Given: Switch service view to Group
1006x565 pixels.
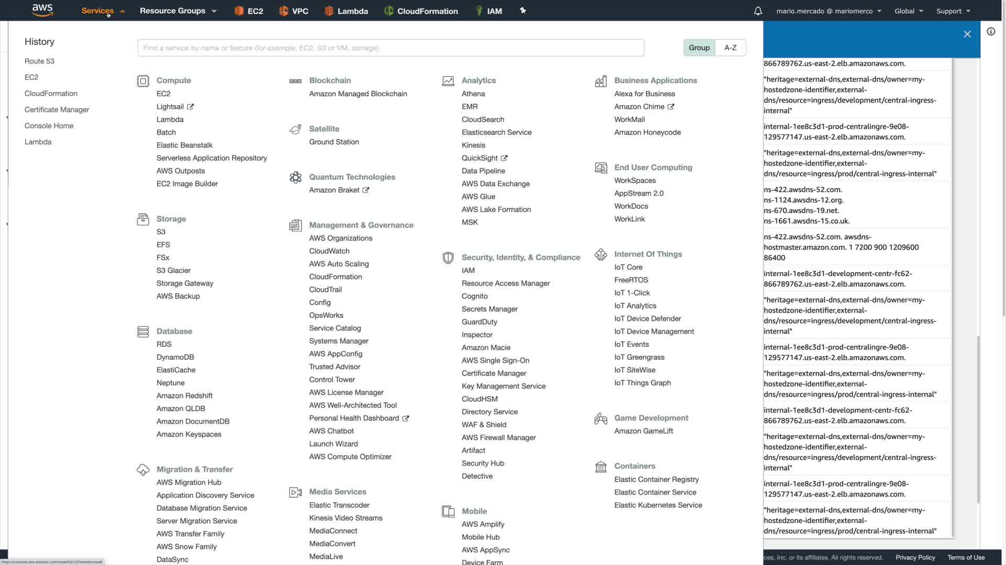Looking at the screenshot, I should (699, 48).
